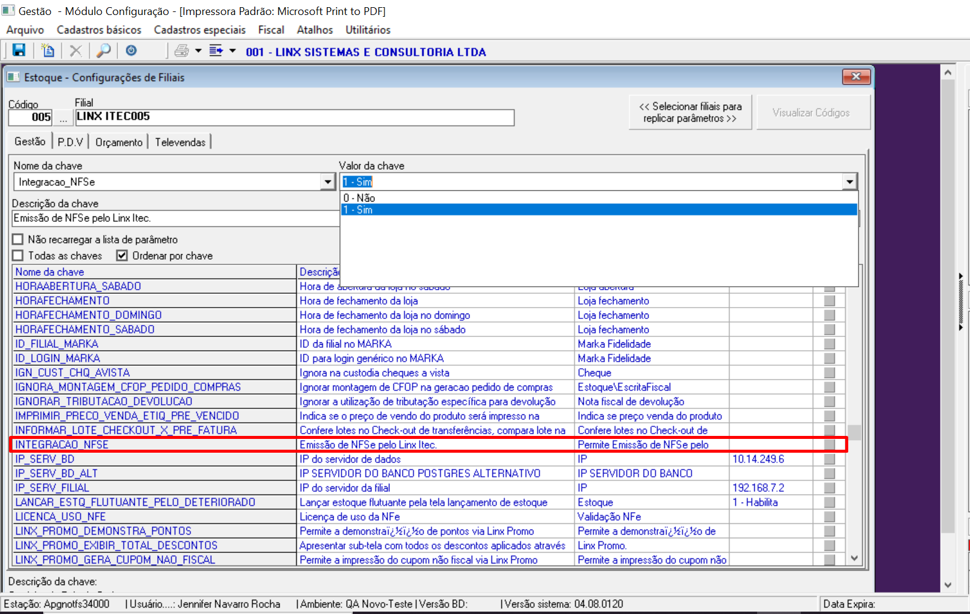Close the 'Configurações de Filiais' window
970x614 pixels.
click(x=856, y=77)
